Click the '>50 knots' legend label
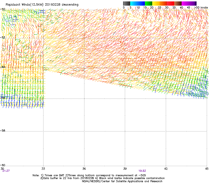 [x=201, y=8]
